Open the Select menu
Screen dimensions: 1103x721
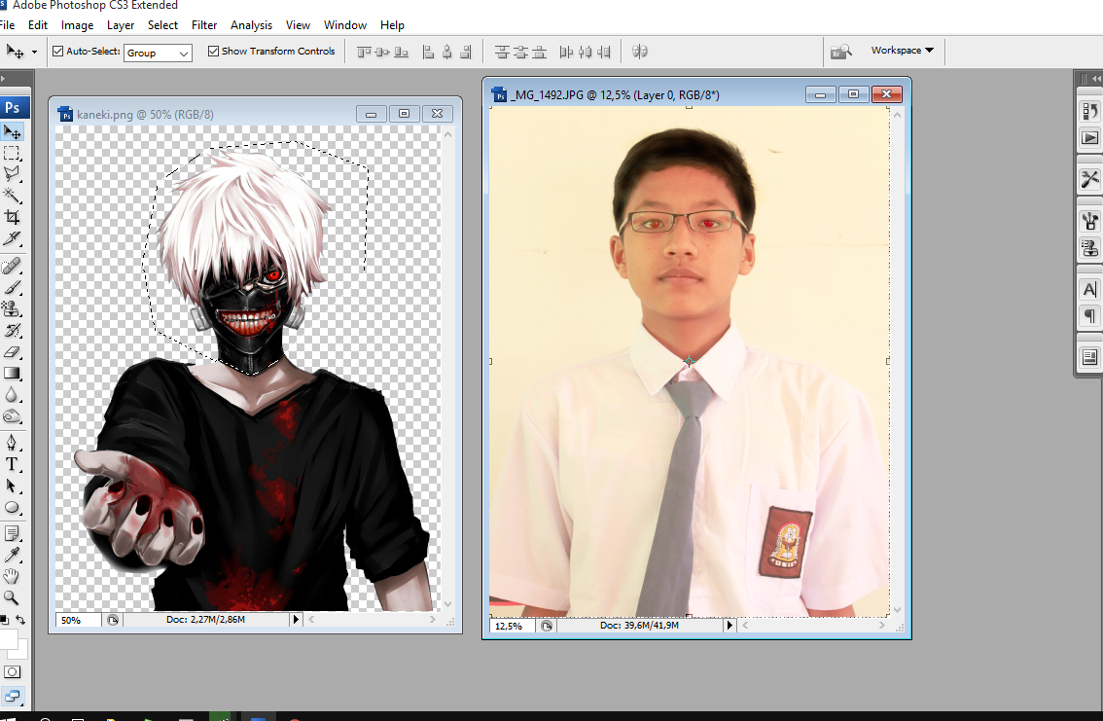tap(162, 24)
